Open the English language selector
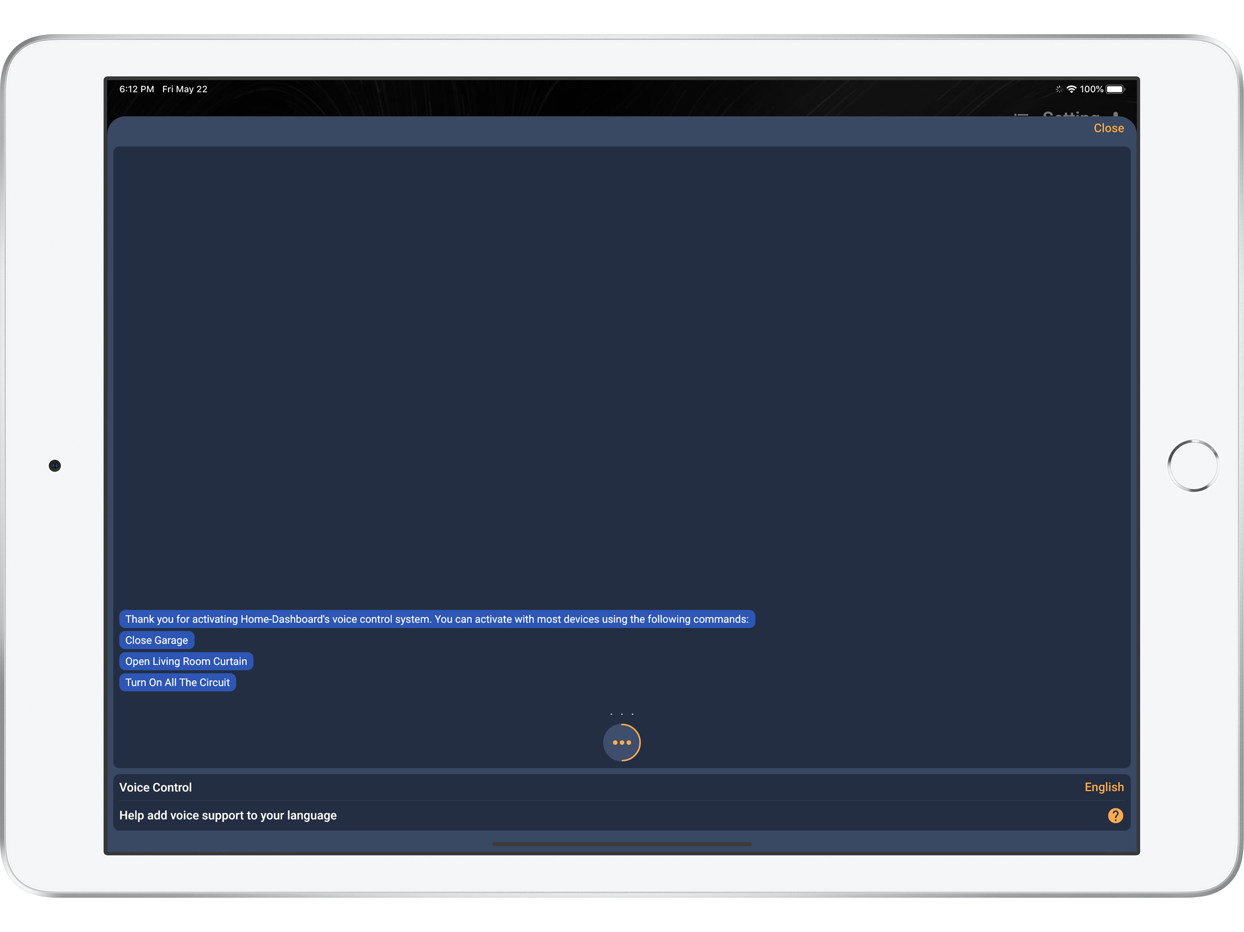Screen dimensions: 1244x932 [x=1104, y=787]
